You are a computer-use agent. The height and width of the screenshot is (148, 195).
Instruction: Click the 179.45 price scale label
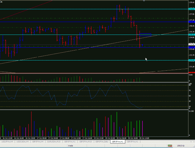pos(192,2)
